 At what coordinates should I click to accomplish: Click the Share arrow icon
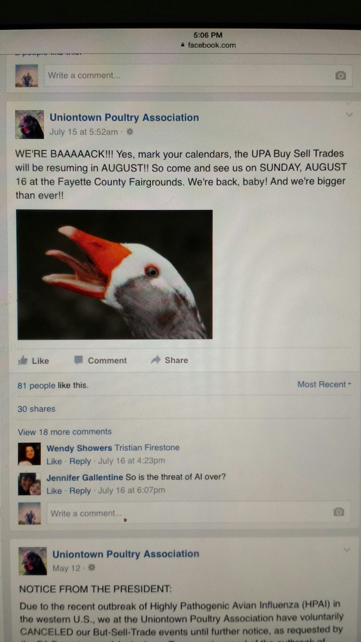(156, 360)
